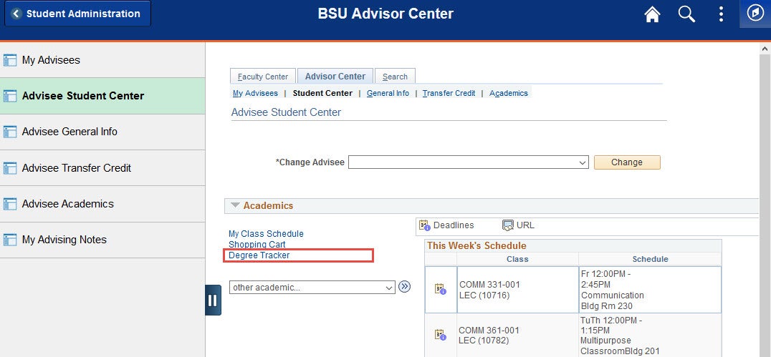This screenshot has height=357, width=771.
Task: Switch to the Faculty Center tab
Action: (262, 77)
